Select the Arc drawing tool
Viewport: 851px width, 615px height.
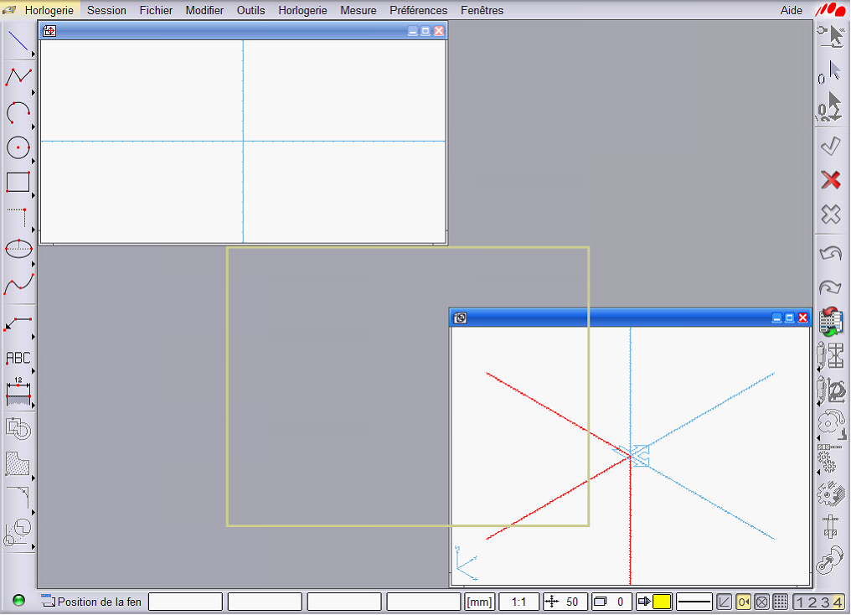coord(18,112)
